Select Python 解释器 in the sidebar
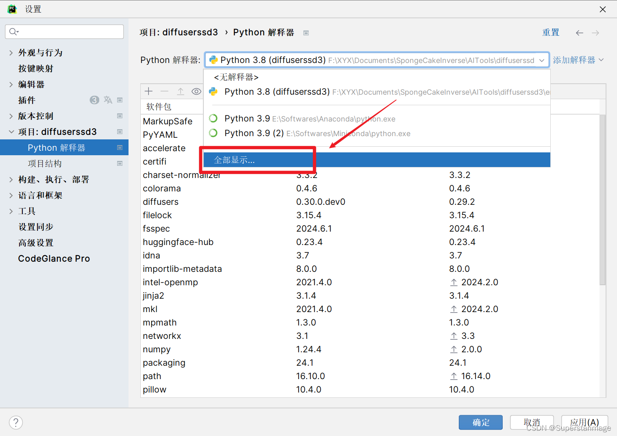 [x=64, y=148]
